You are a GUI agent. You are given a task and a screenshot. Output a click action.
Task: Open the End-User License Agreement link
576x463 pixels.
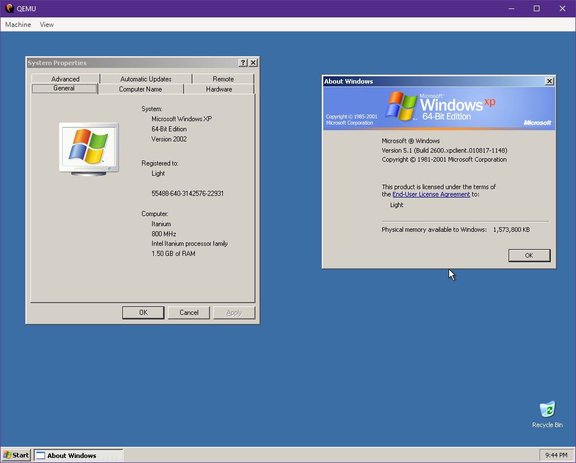[431, 194]
